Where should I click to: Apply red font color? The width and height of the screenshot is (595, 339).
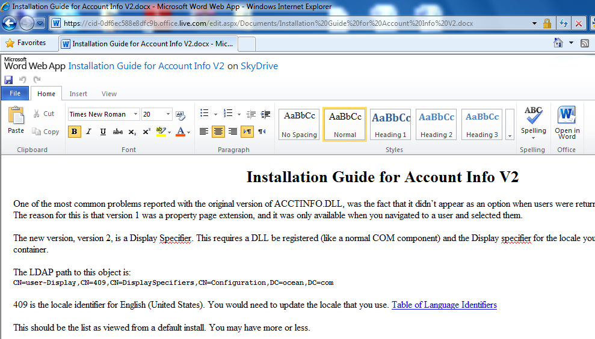(180, 132)
